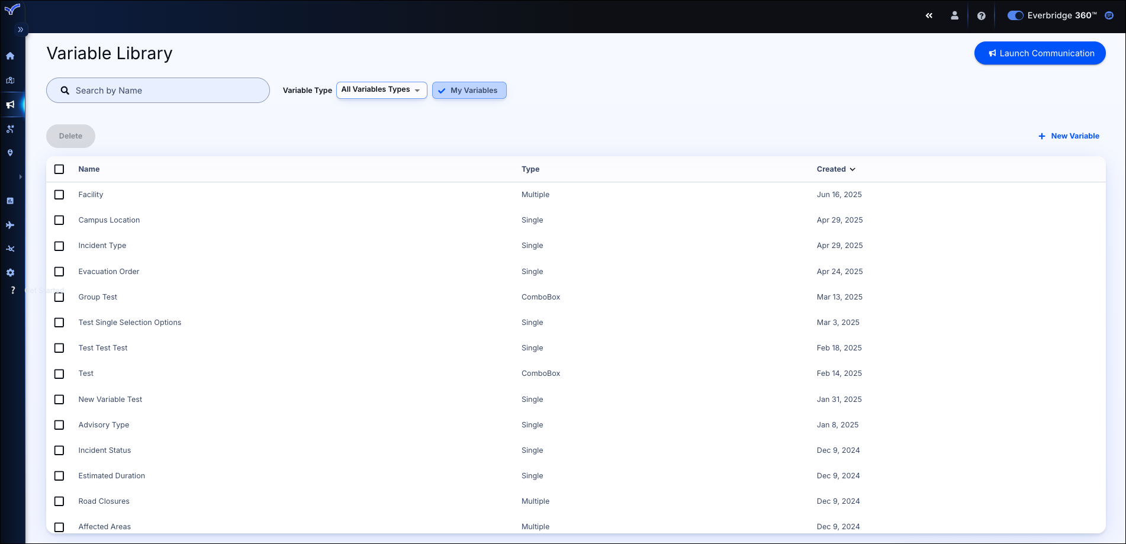
Task: Open the user profile icon
Action: tap(954, 16)
